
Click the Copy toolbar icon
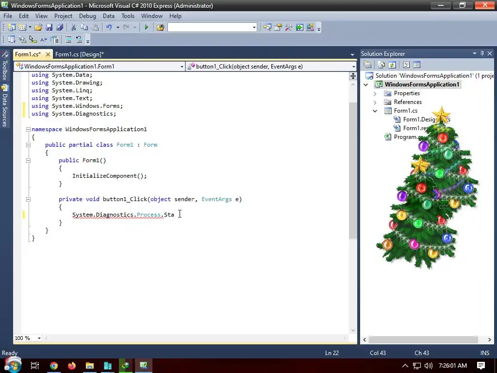(x=84, y=27)
